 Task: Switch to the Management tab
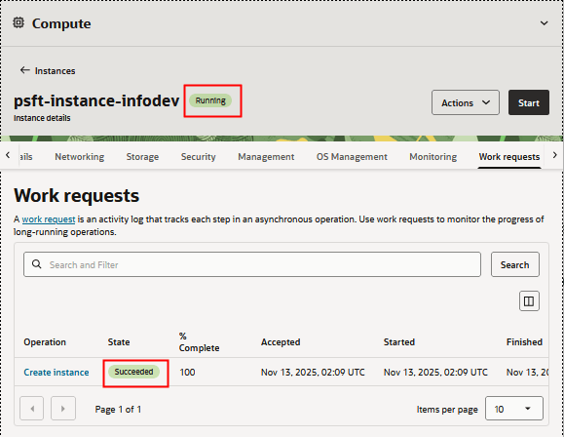coord(266,157)
